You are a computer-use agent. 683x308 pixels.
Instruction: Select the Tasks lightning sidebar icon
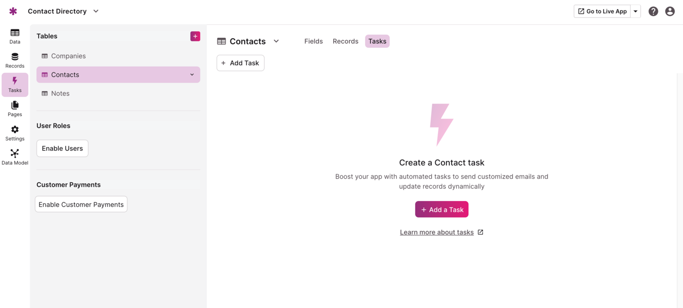(15, 85)
